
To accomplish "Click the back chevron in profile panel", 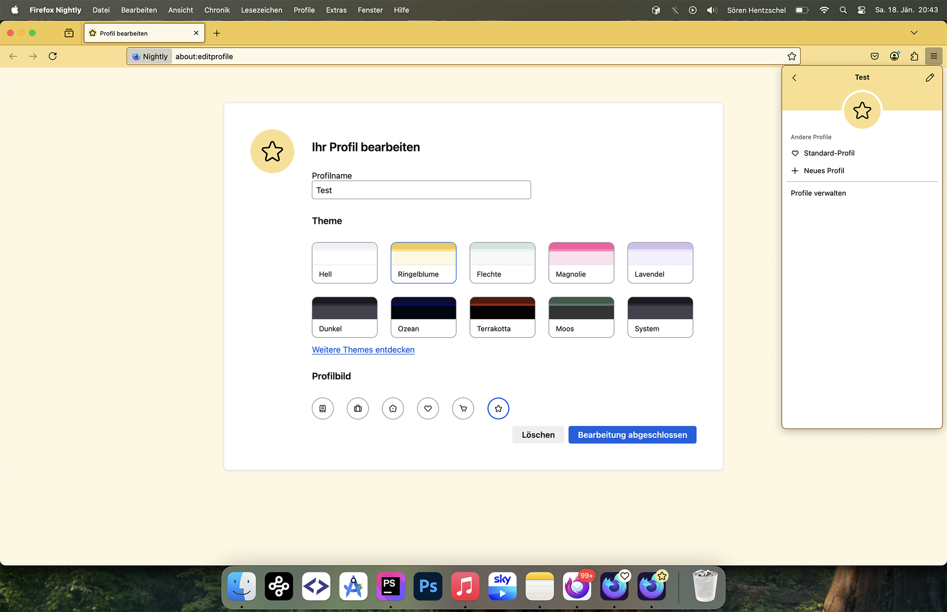I will click(x=794, y=78).
